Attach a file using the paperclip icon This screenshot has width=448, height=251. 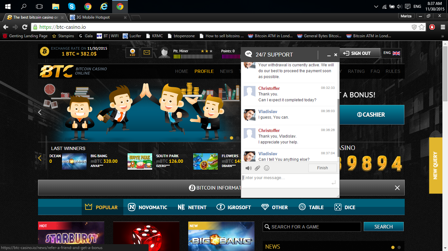point(257,168)
